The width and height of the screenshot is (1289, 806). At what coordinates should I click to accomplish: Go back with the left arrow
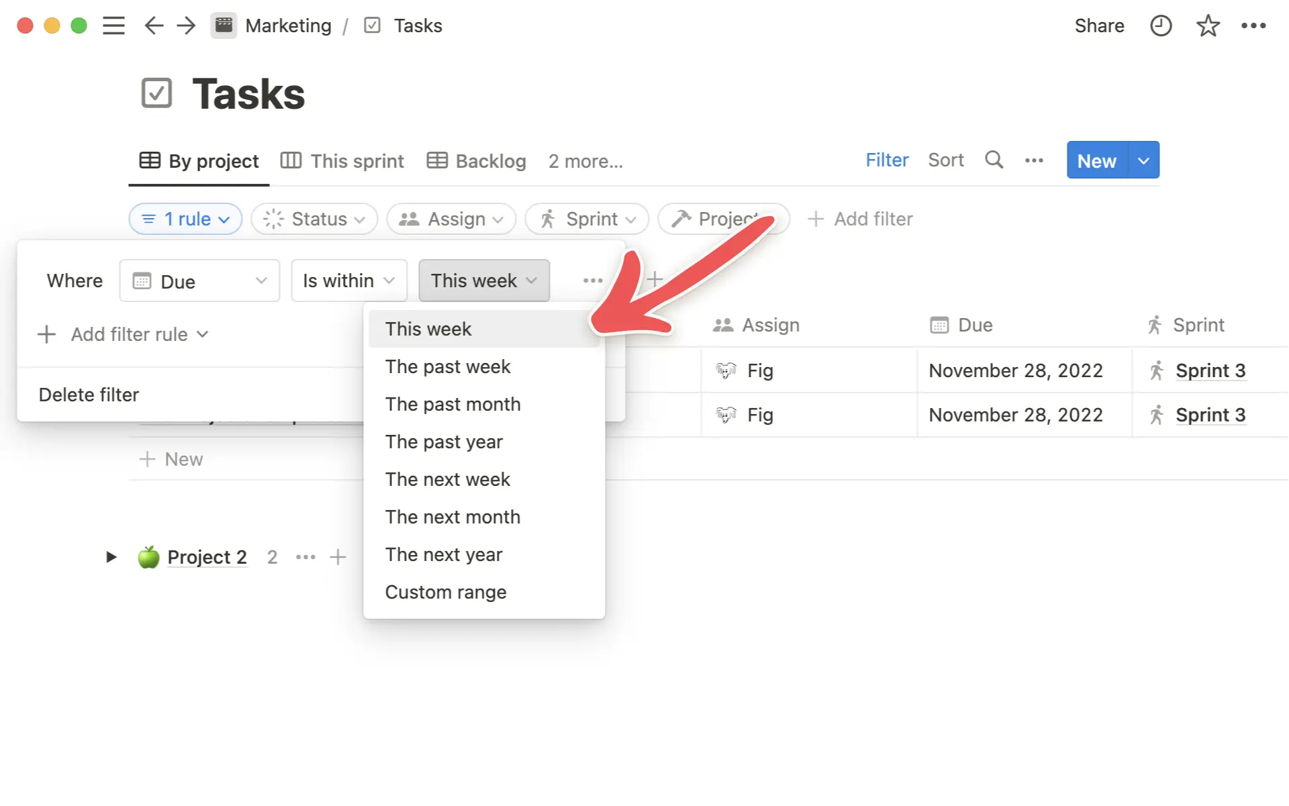(154, 26)
